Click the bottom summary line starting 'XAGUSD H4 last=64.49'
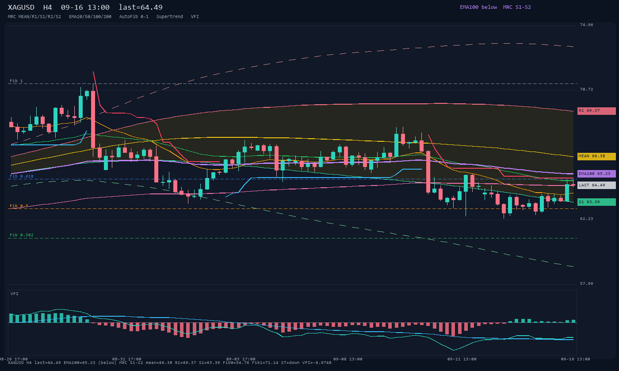 170,363
